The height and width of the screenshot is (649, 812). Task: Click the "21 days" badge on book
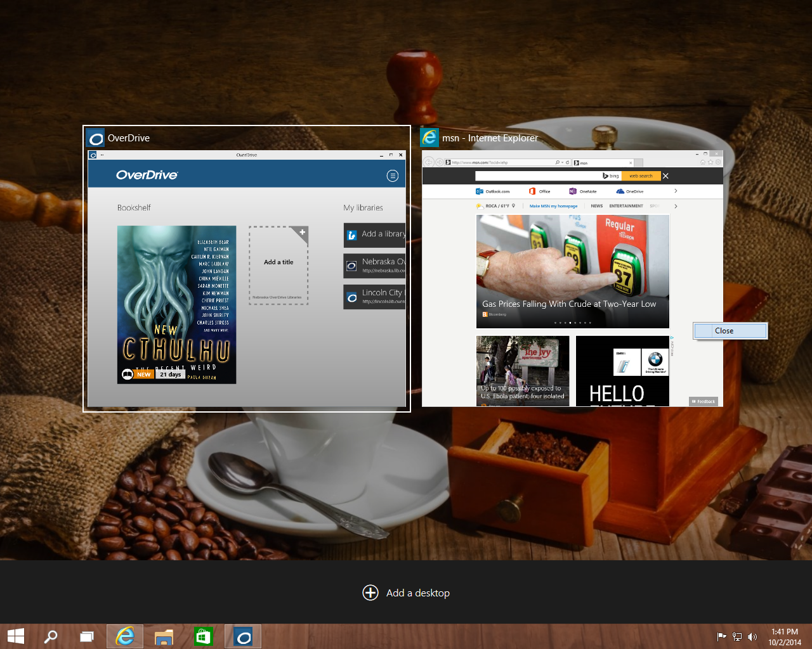click(171, 375)
